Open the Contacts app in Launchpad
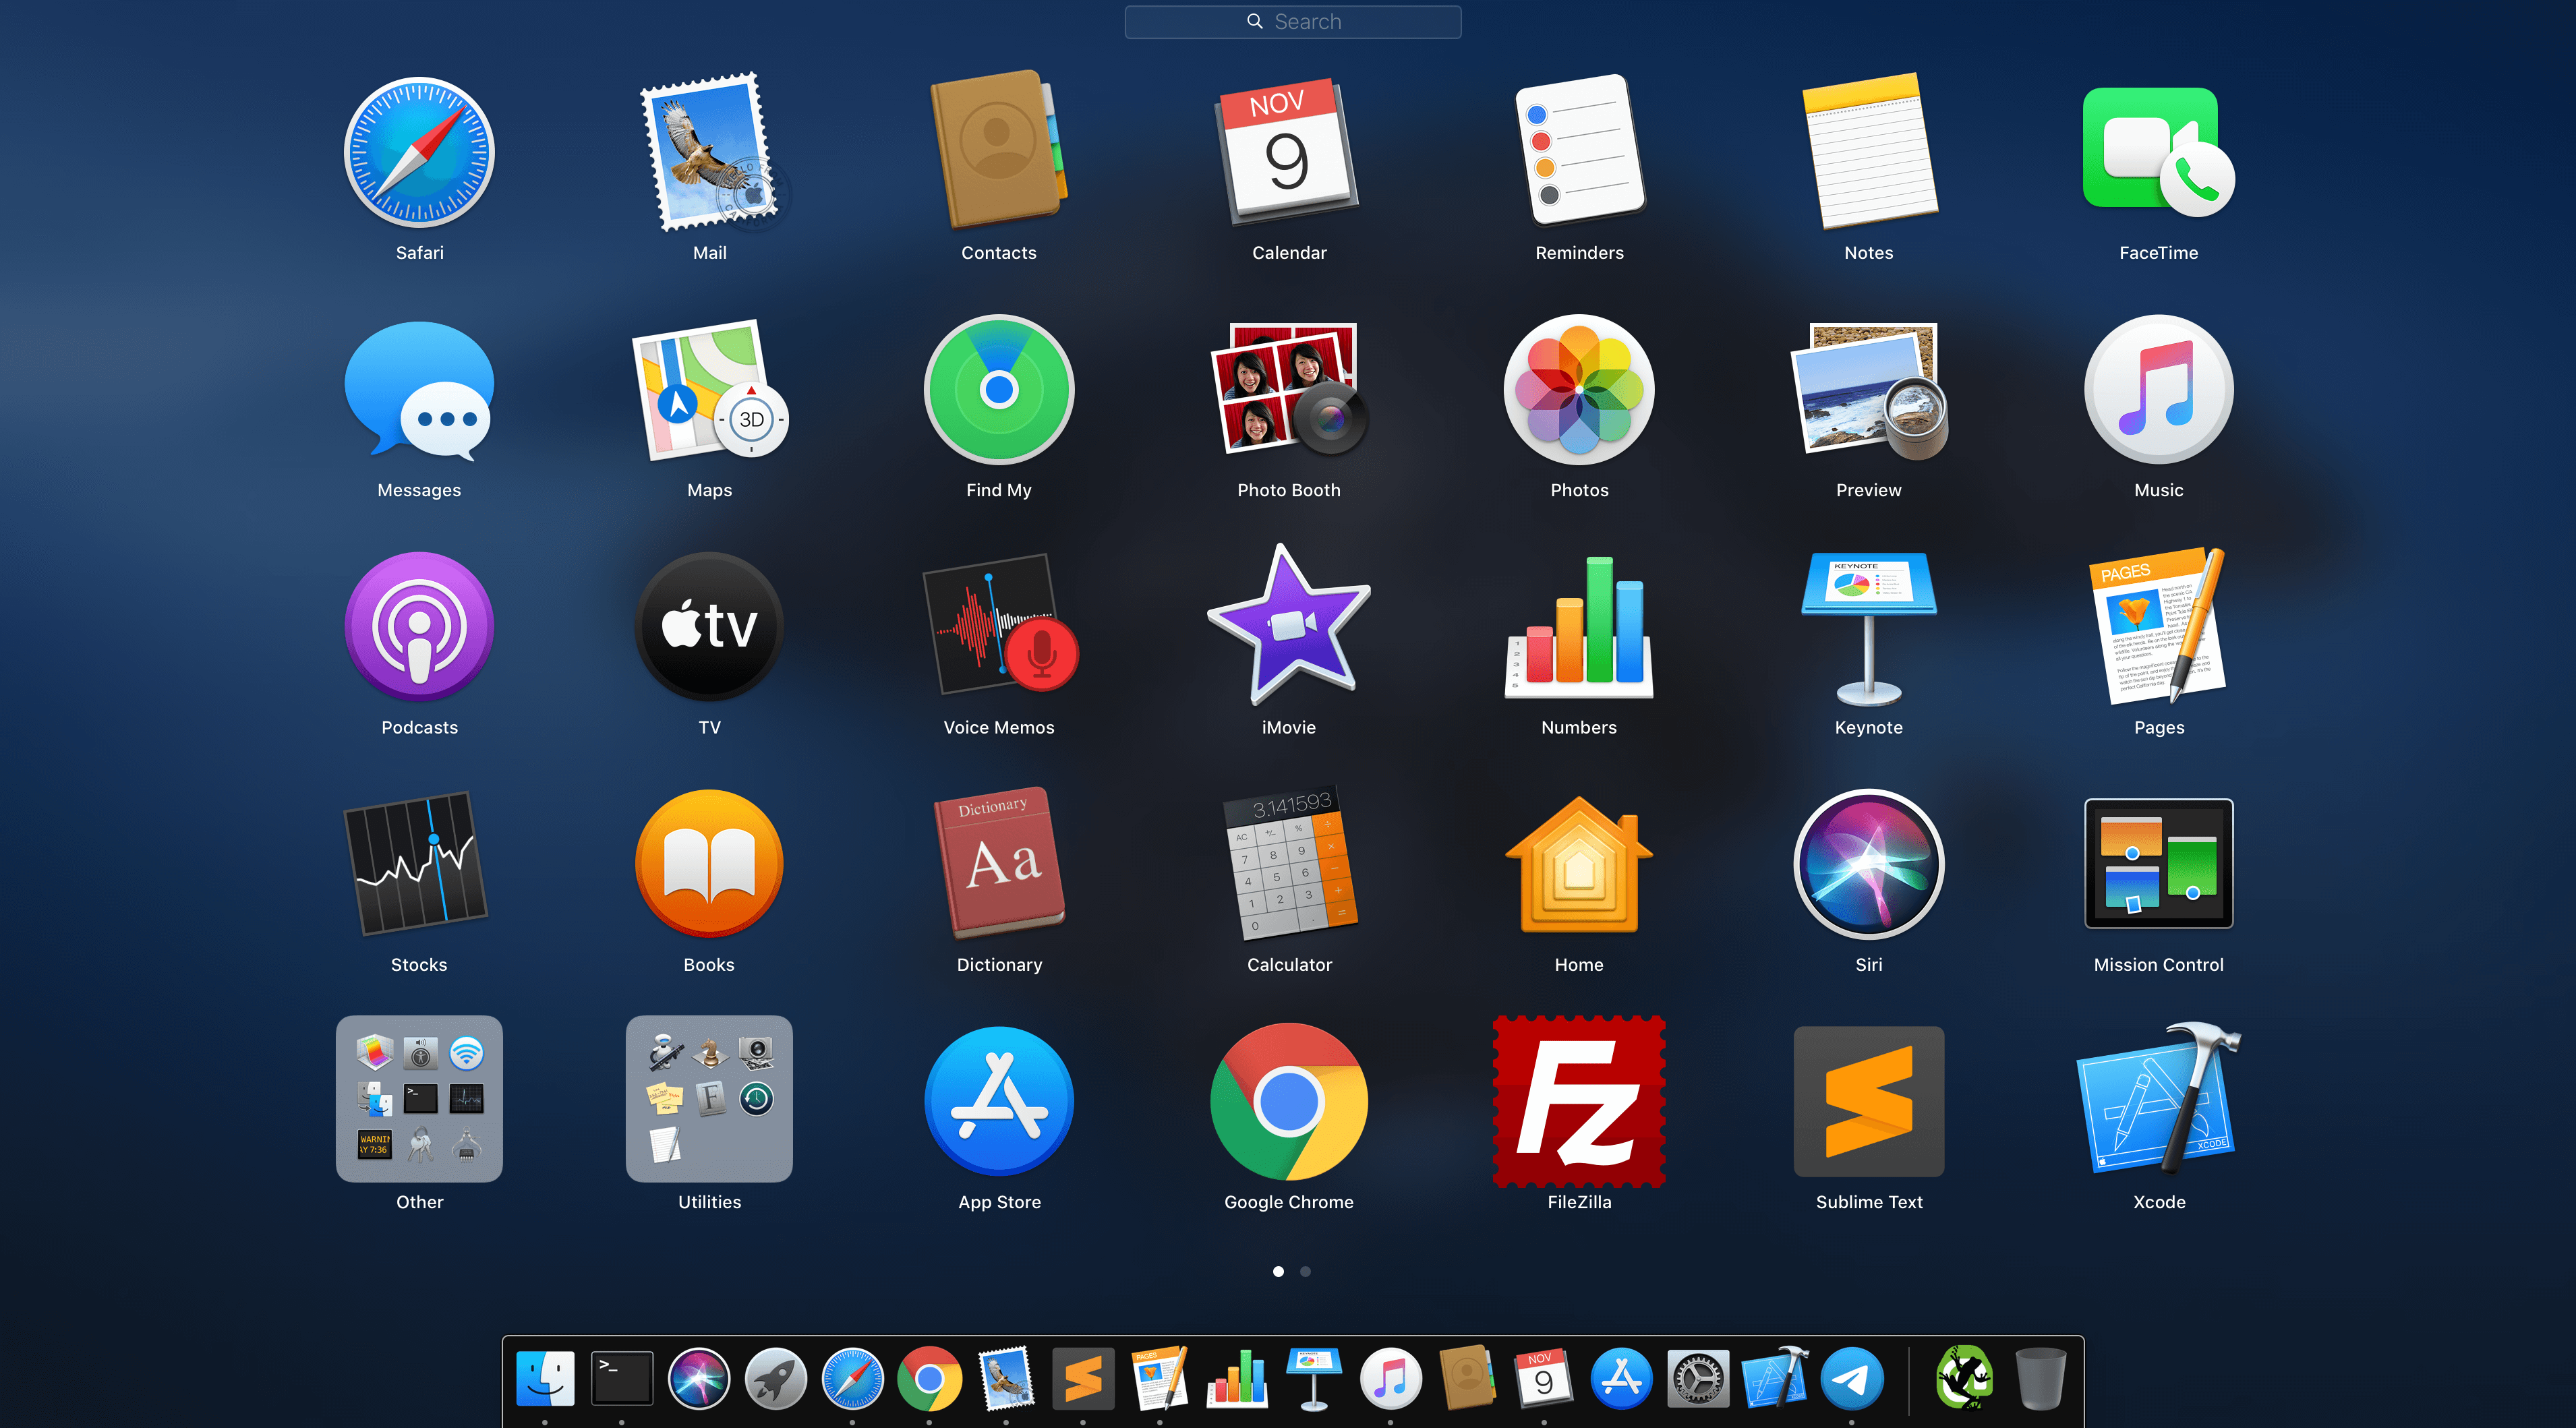The image size is (2576, 1428). [999, 150]
